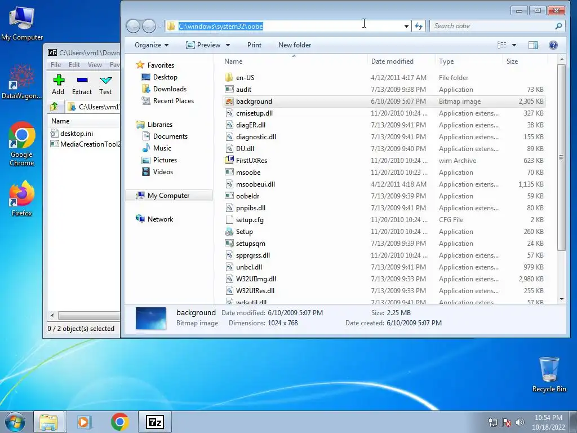
Task: Select the Firefox desktop shortcut
Action: coord(22,198)
